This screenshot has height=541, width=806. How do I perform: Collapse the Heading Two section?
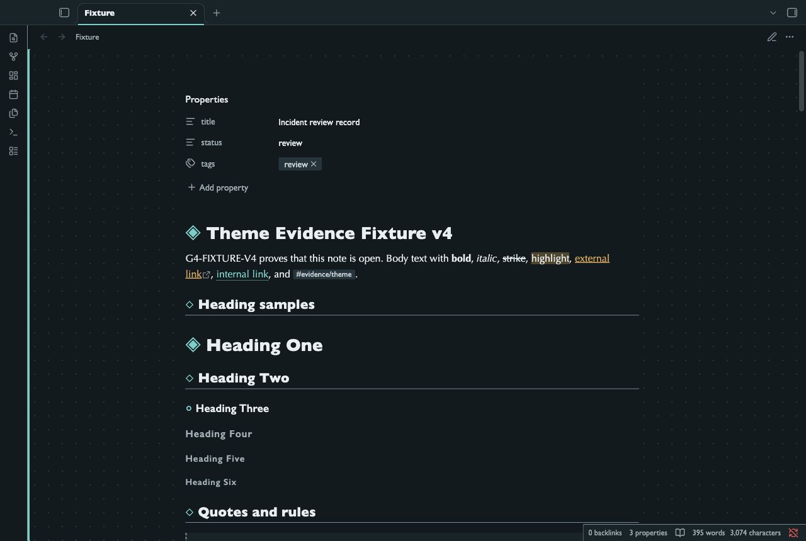[190, 378]
